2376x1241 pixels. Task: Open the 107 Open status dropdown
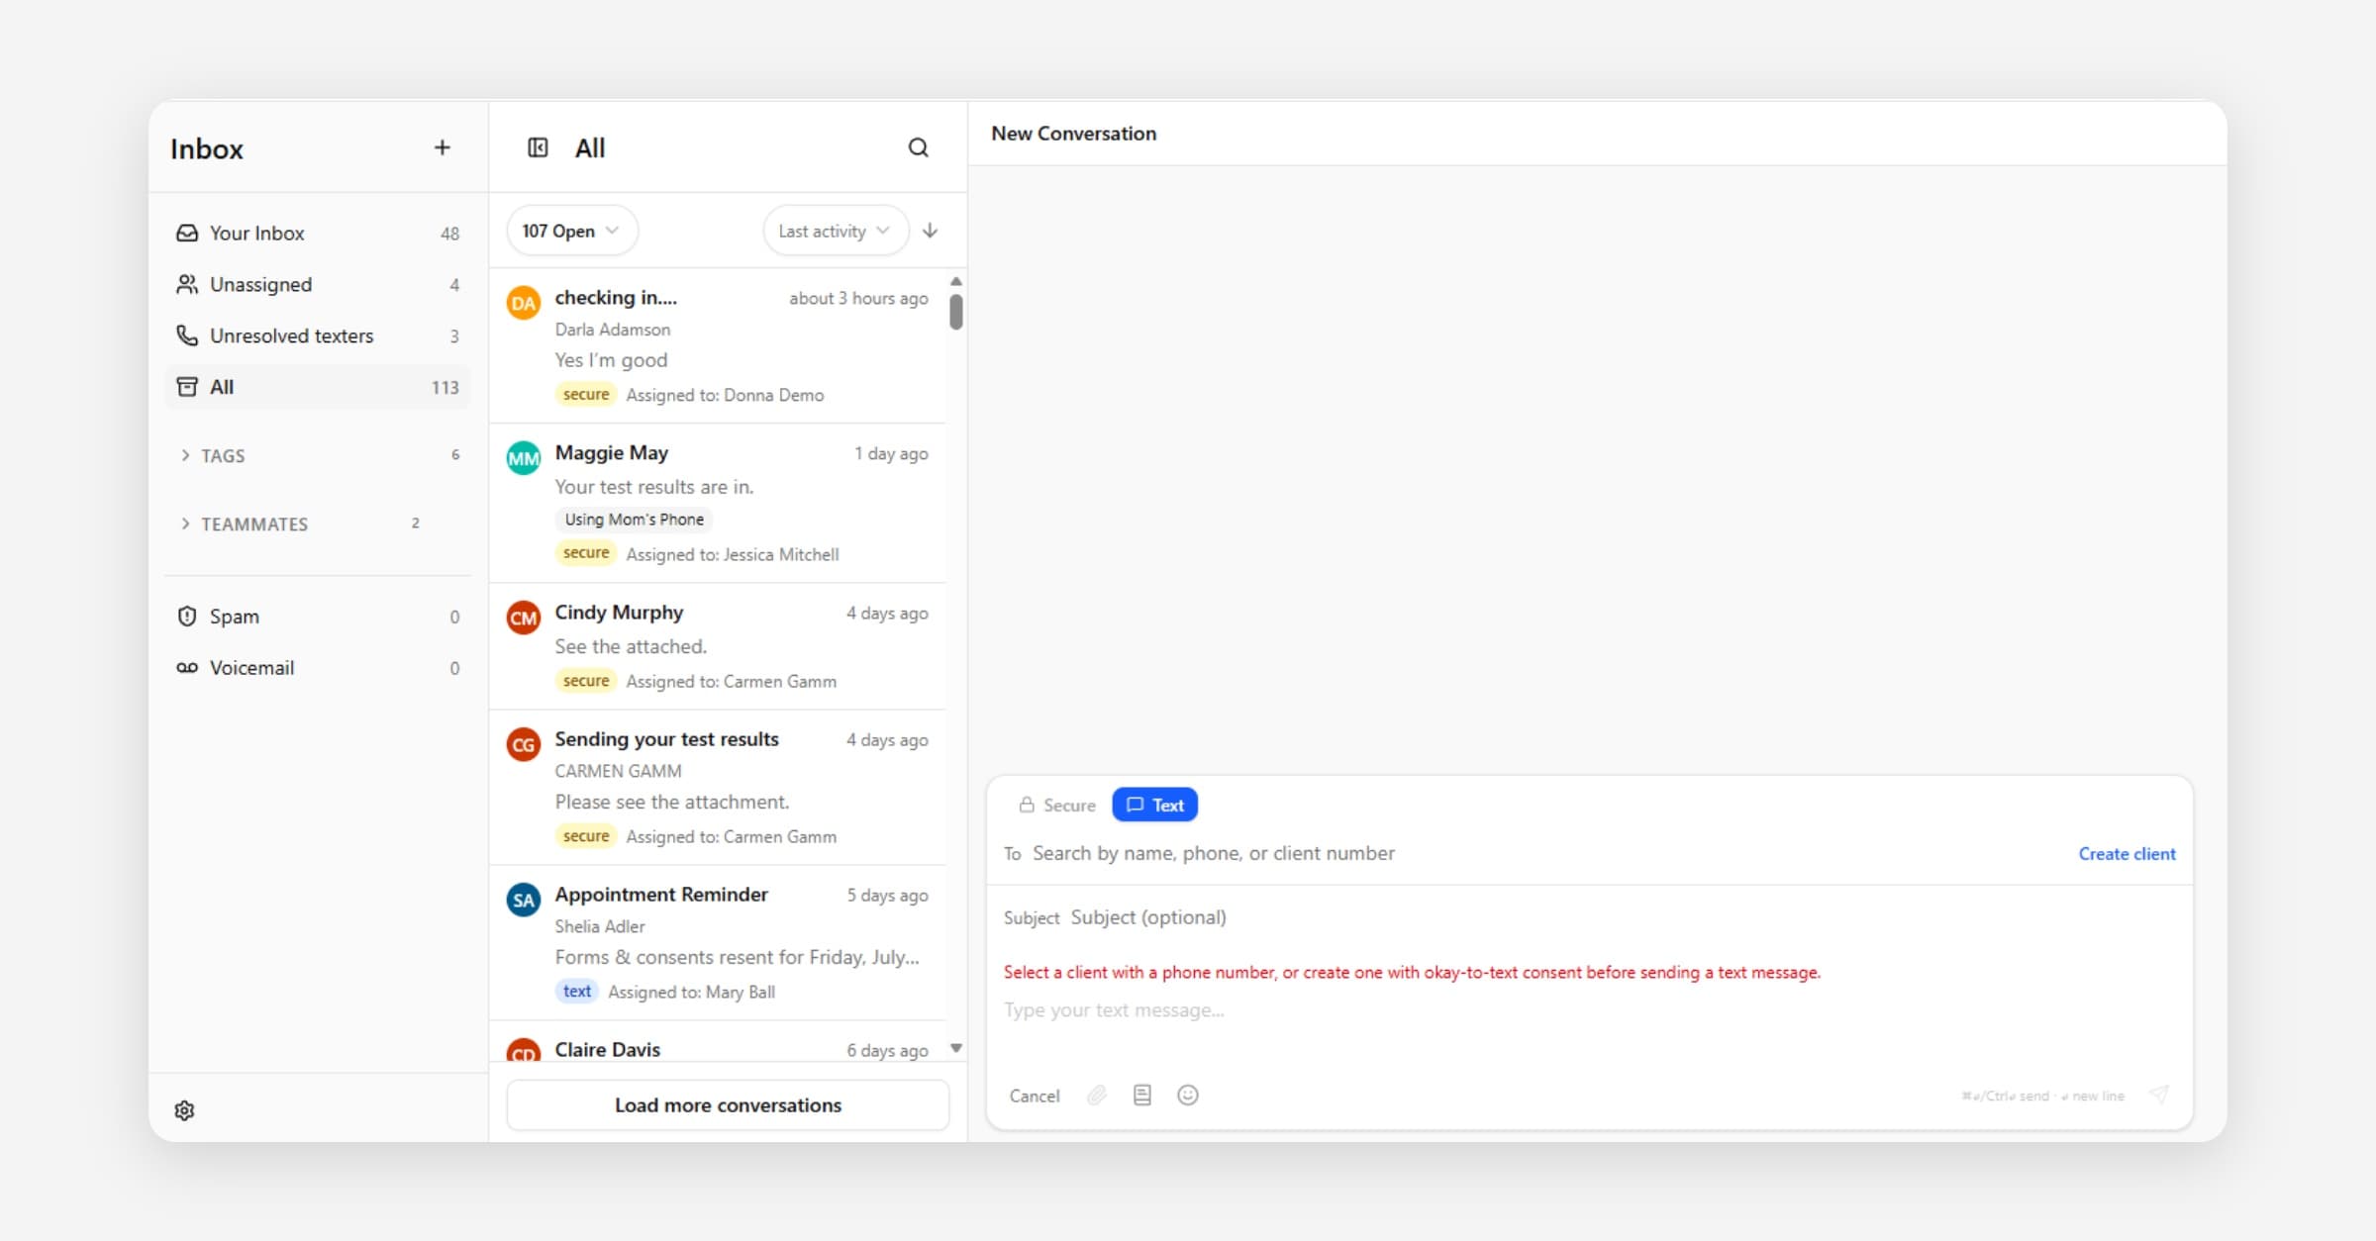(x=571, y=231)
